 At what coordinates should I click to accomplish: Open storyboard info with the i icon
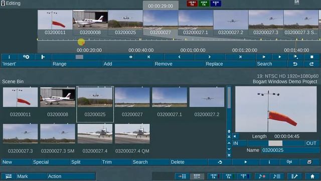pos(9,57)
